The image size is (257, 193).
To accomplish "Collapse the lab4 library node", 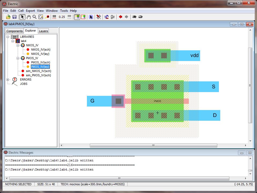I will (13, 41).
